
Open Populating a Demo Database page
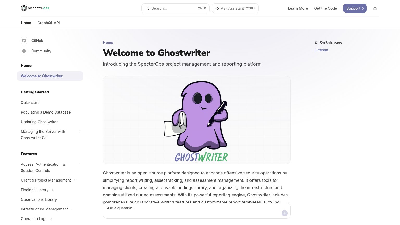click(x=46, y=112)
